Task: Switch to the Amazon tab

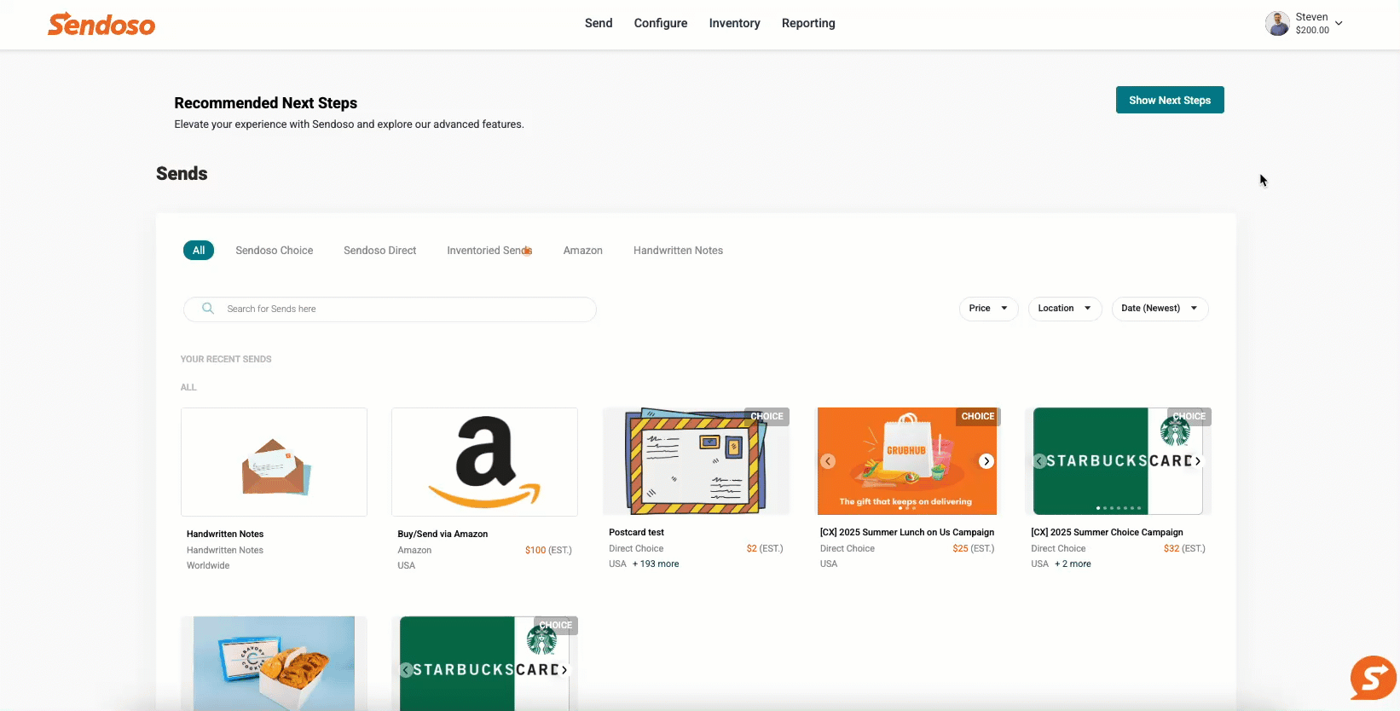Action: (583, 251)
